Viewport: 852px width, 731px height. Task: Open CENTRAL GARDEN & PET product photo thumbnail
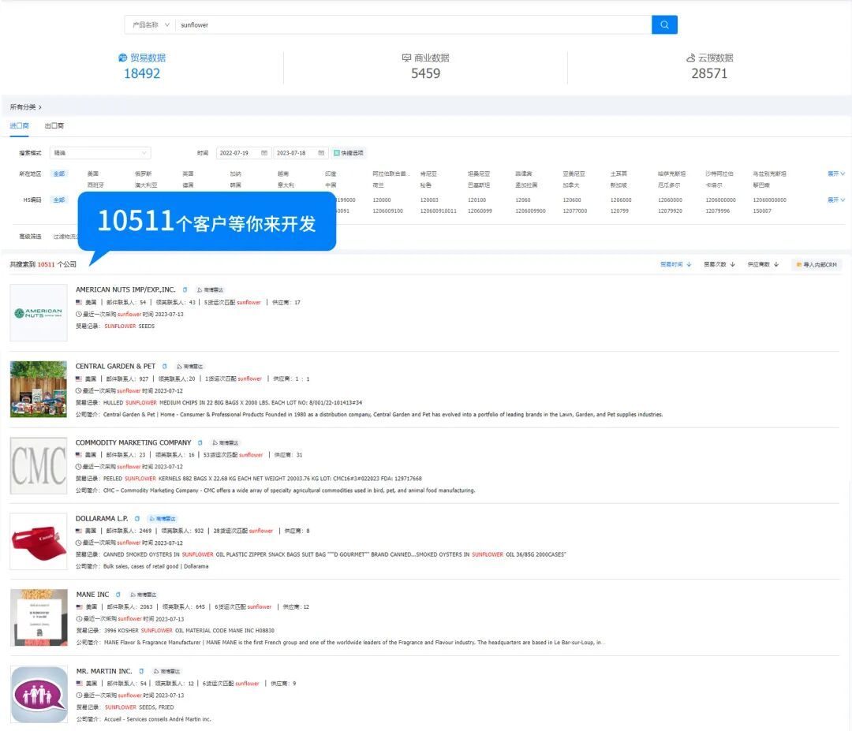point(39,390)
